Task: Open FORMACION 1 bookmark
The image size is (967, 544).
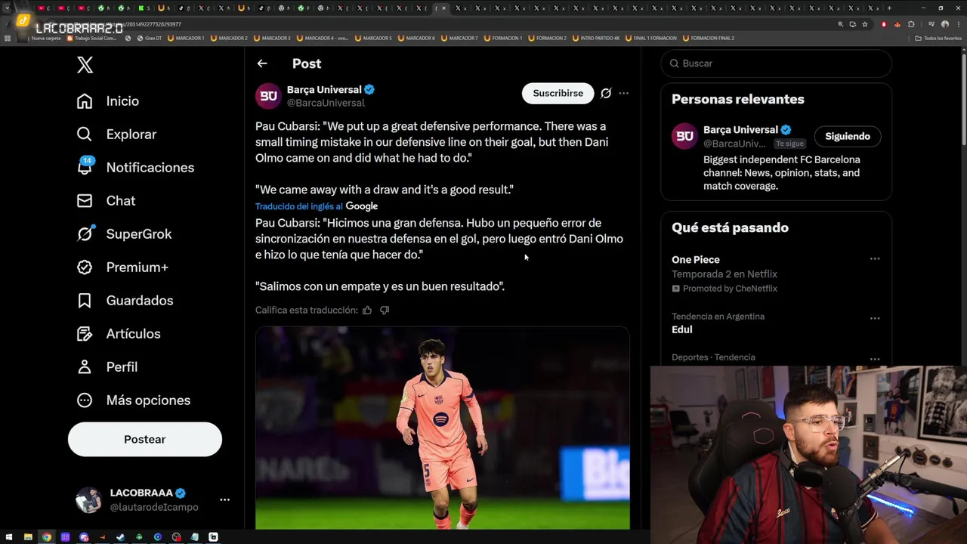Action: click(x=503, y=38)
